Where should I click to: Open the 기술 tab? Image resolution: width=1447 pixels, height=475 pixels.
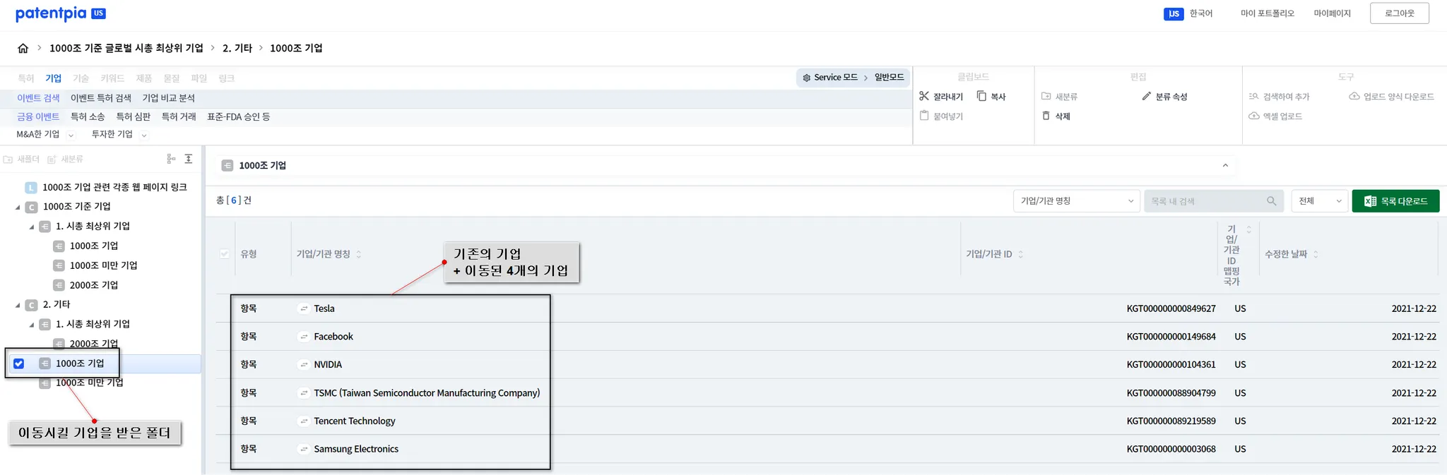tap(81, 78)
